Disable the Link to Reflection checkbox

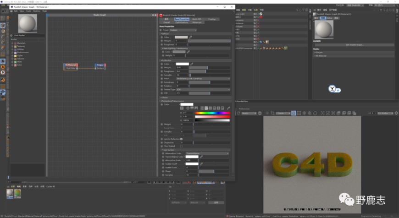tap(181, 139)
